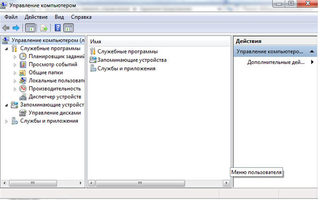Image resolution: width=318 pixels, height=200 pixels.
Task: Click the Служебные программы icon in center list
Action: click(x=93, y=51)
